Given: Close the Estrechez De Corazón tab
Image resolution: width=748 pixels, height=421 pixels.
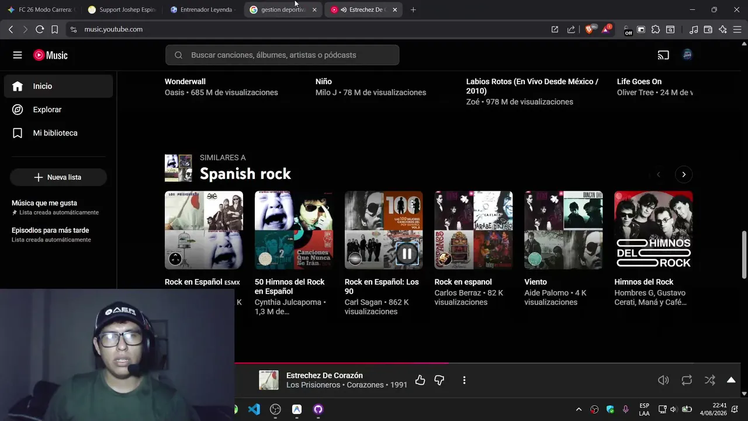Looking at the screenshot, I should click(x=395, y=10).
